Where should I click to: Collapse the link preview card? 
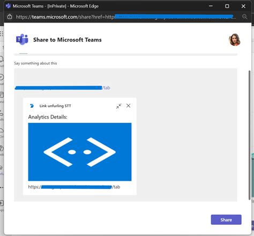[x=118, y=106]
